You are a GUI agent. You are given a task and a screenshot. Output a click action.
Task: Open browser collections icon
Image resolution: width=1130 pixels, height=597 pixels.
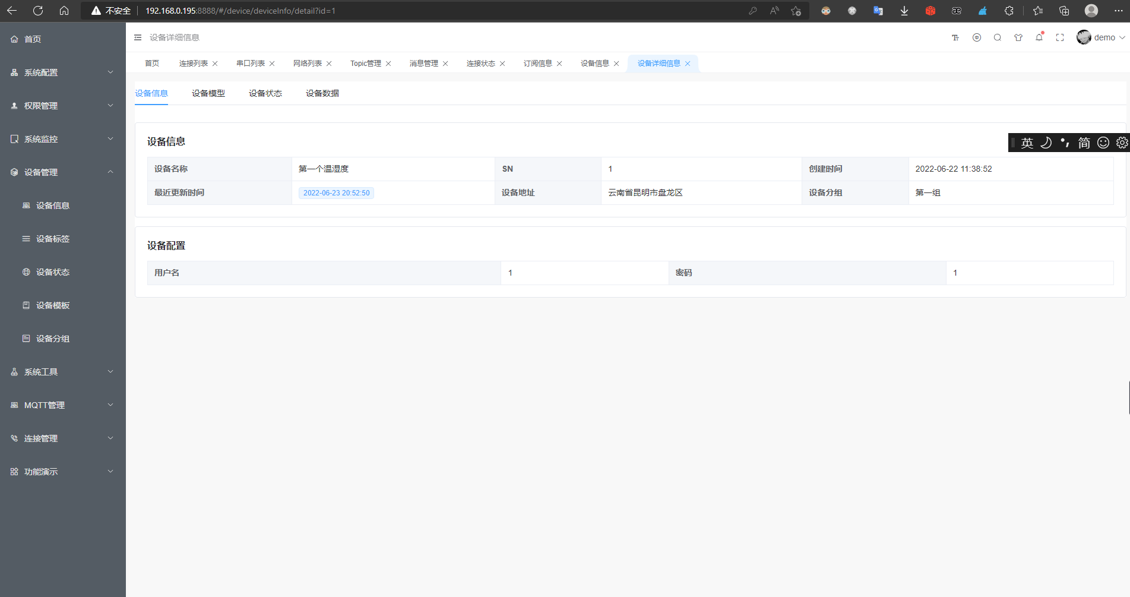tap(1064, 11)
